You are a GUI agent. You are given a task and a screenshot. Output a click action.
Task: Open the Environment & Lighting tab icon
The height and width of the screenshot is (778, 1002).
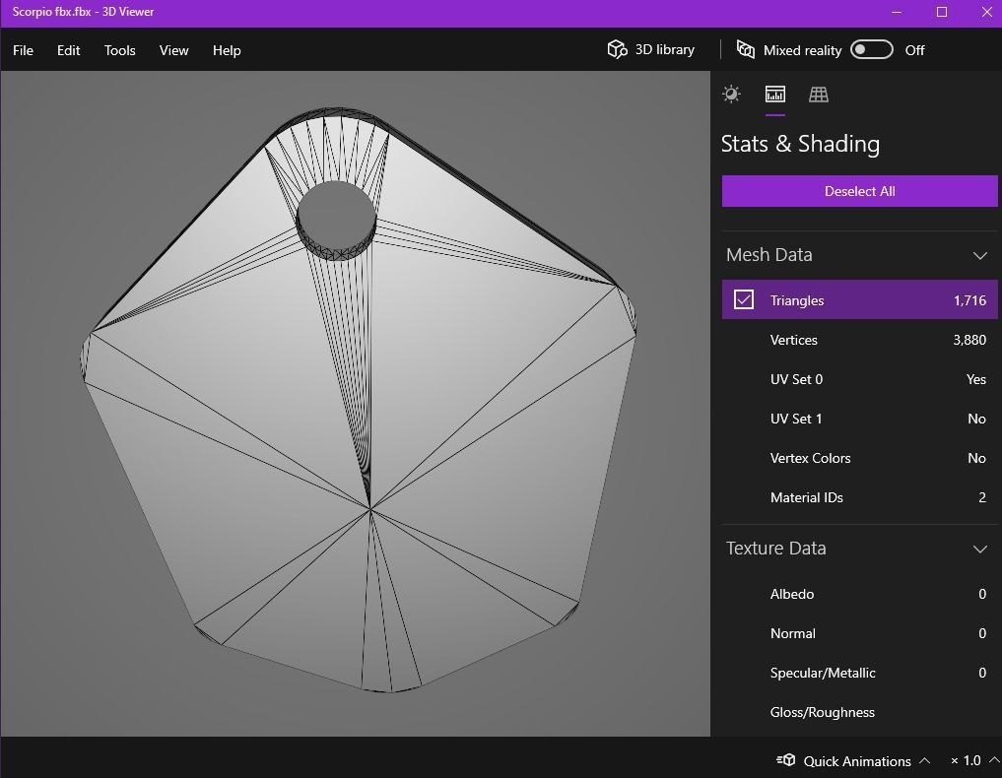tap(731, 95)
